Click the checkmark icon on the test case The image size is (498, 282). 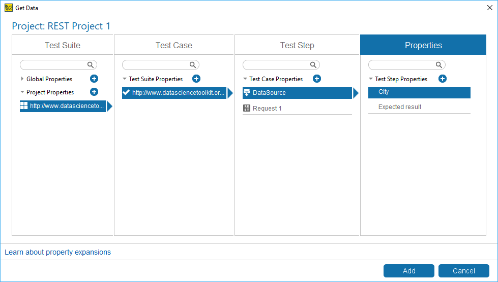point(126,93)
